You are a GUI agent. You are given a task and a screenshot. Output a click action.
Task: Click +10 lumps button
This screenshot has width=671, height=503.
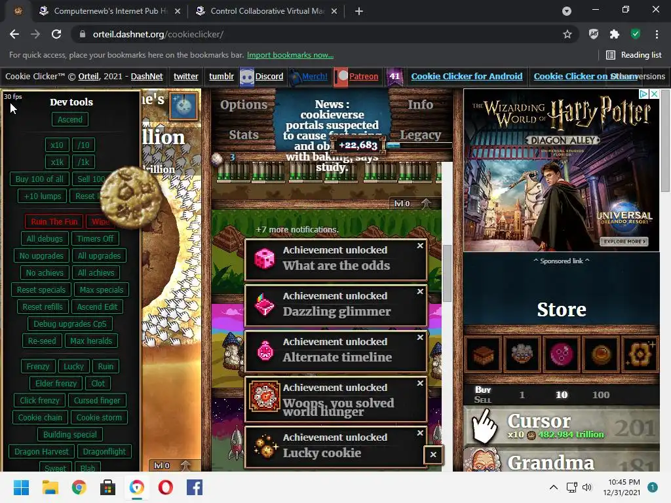coord(43,196)
